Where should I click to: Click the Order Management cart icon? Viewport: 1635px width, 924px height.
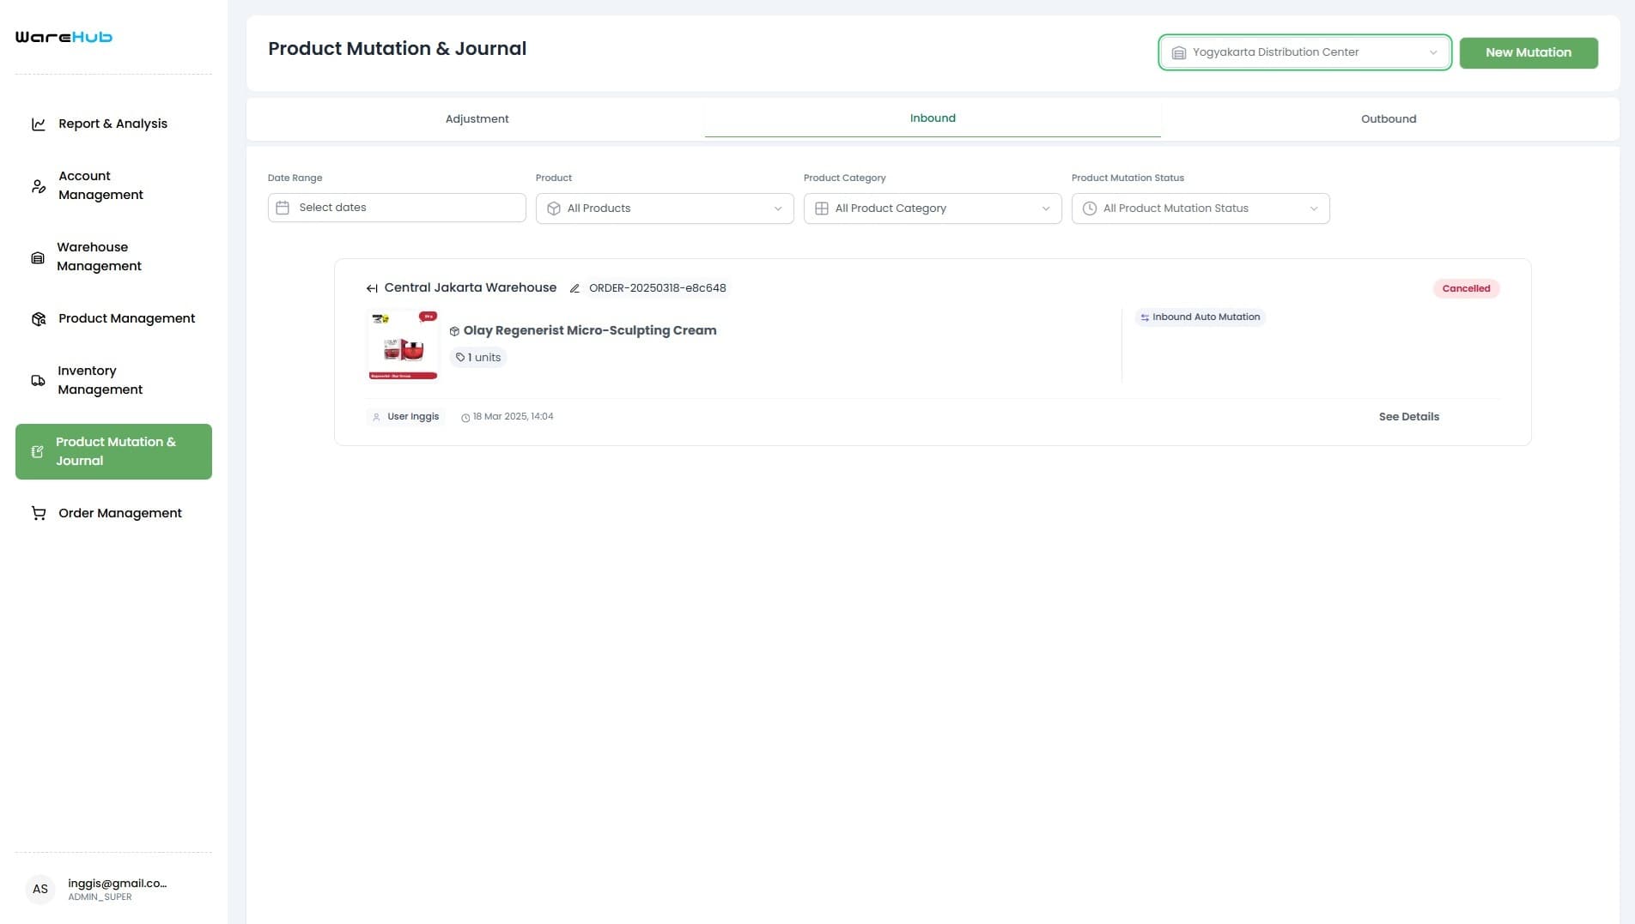coord(38,512)
